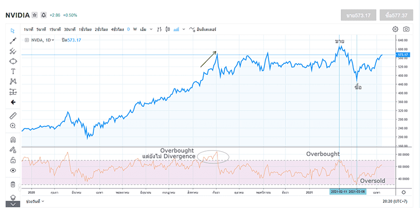This screenshot has height=208, width=420.
Task: Click the +0.50% change value
Action: [x=70, y=15]
